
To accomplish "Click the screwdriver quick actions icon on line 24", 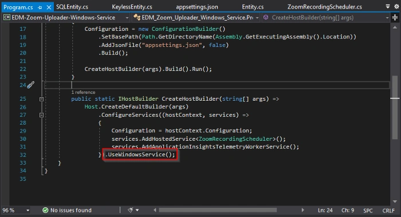I will (31, 85).
